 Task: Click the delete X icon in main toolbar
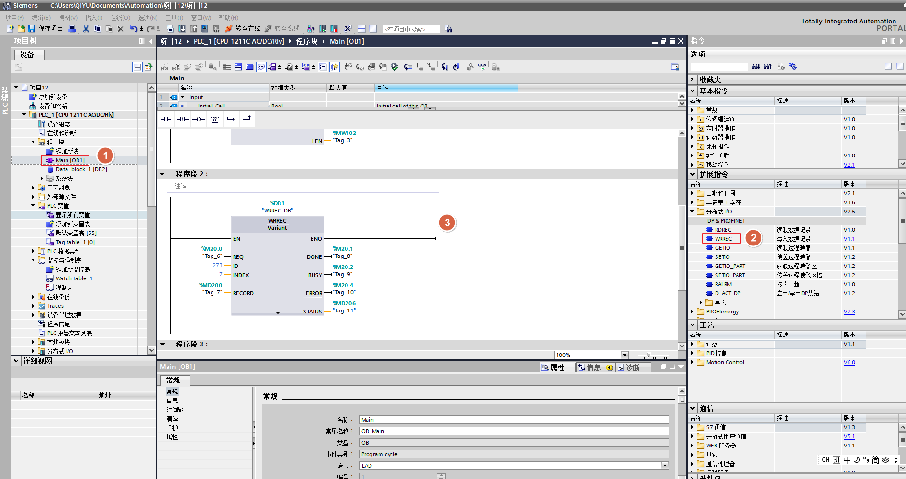(x=120, y=29)
